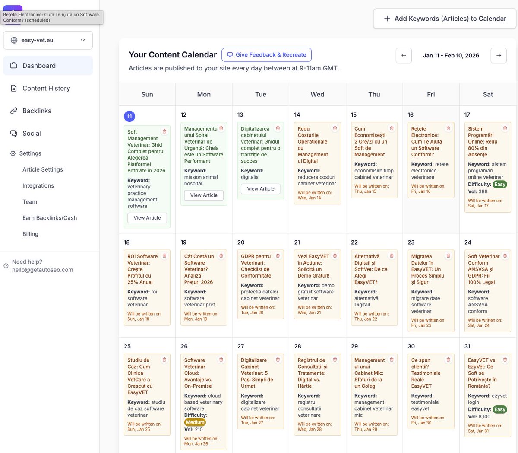Remove the Sistem Programări Online card
The height and width of the screenshot is (453, 518).
click(505, 128)
